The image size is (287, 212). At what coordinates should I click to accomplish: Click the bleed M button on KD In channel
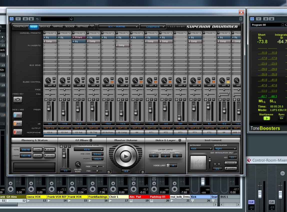[x=54, y=78]
